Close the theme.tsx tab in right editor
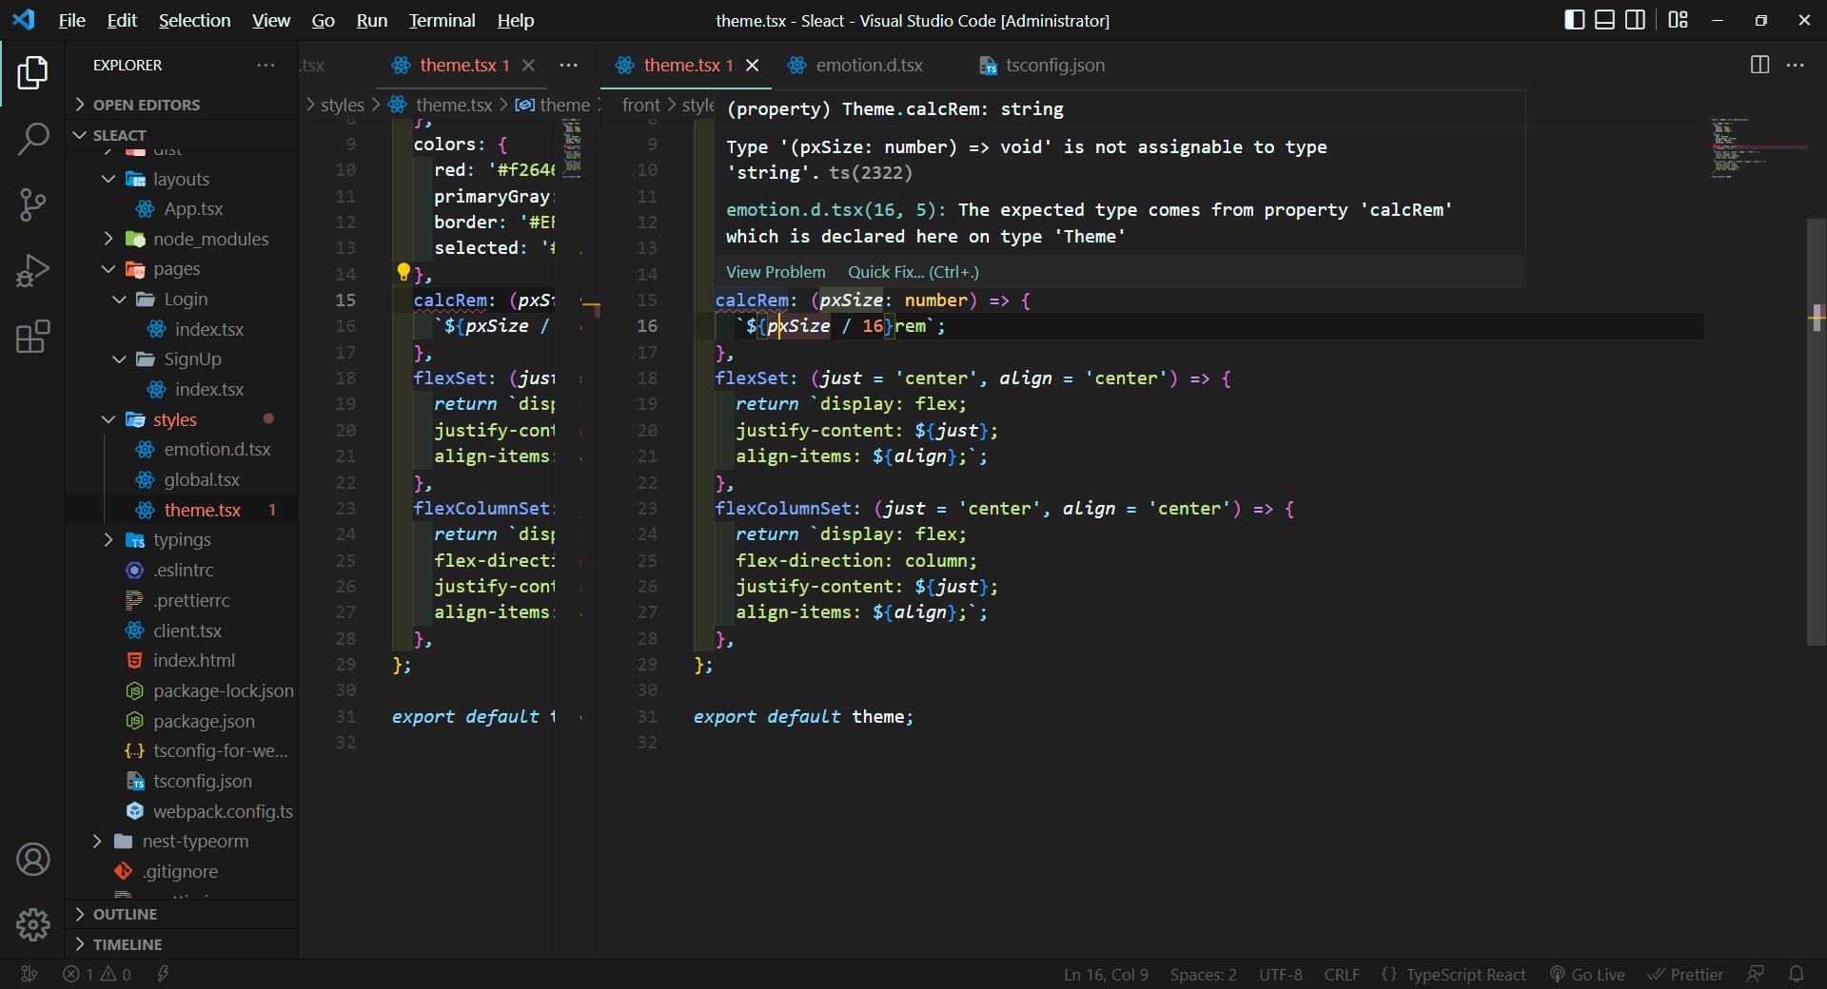1827x989 pixels. [752, 65]
